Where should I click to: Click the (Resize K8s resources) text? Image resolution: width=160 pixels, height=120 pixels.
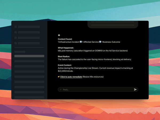tap(93, 77)
